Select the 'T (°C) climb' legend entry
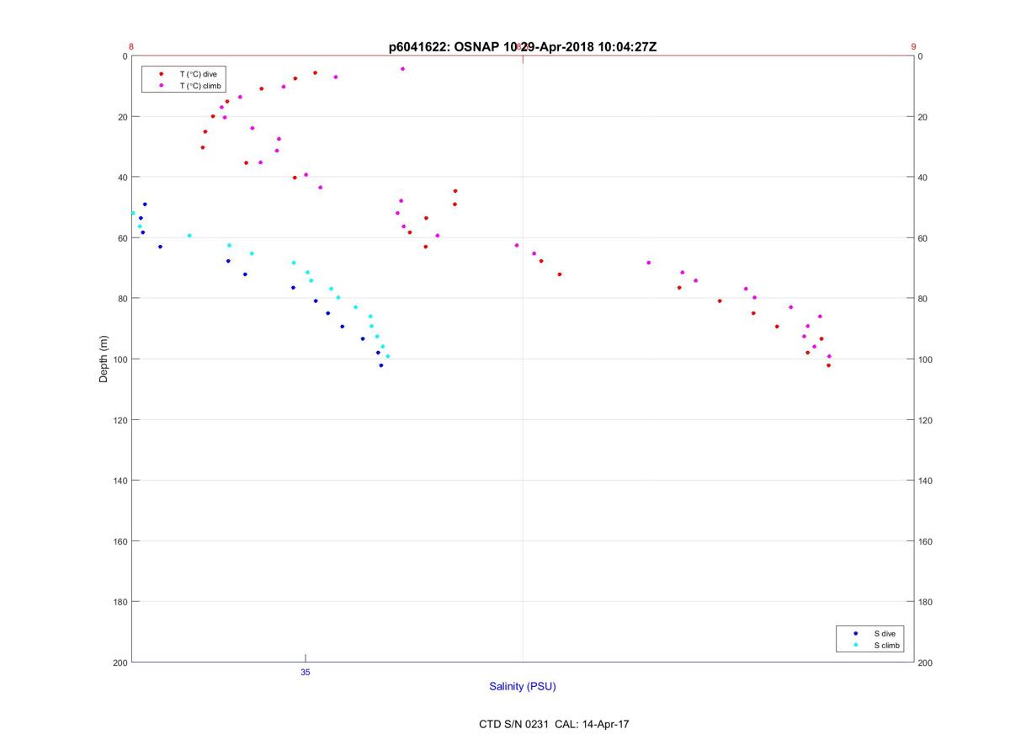The width and height of the screenshot is (1010, 745). pos(200,86)
